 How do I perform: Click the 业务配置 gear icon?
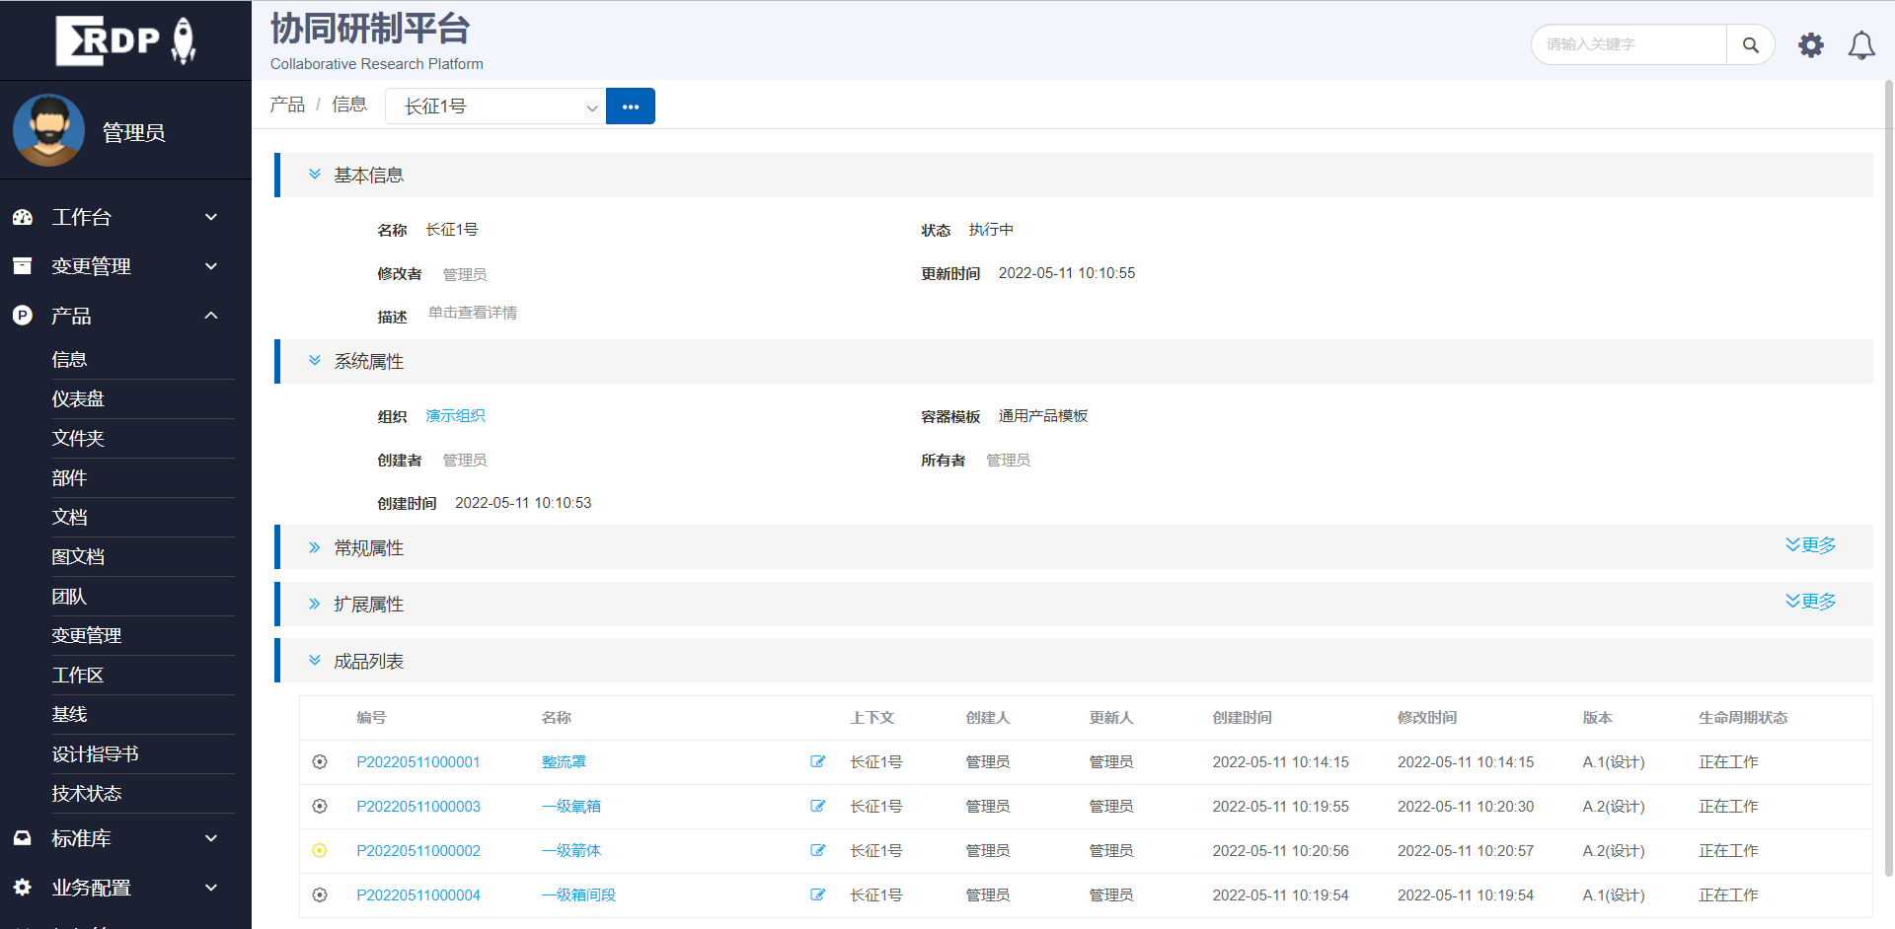tap(23, 888)
